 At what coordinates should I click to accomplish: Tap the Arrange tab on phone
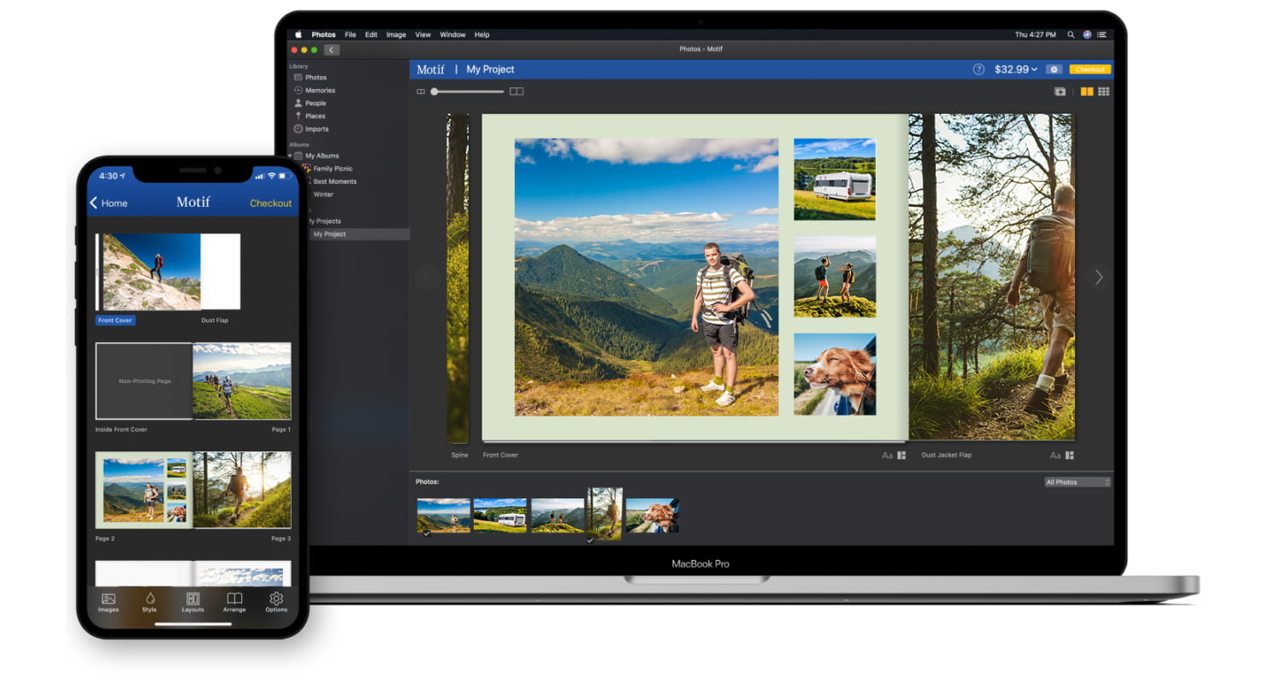point(234,602)
